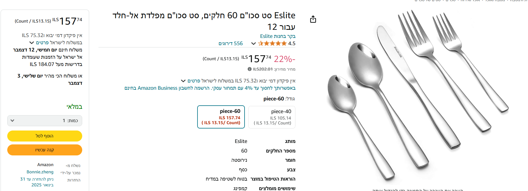528x191 pixels.
Task: Open the 556 ratings link
Action: coord(231,43)
